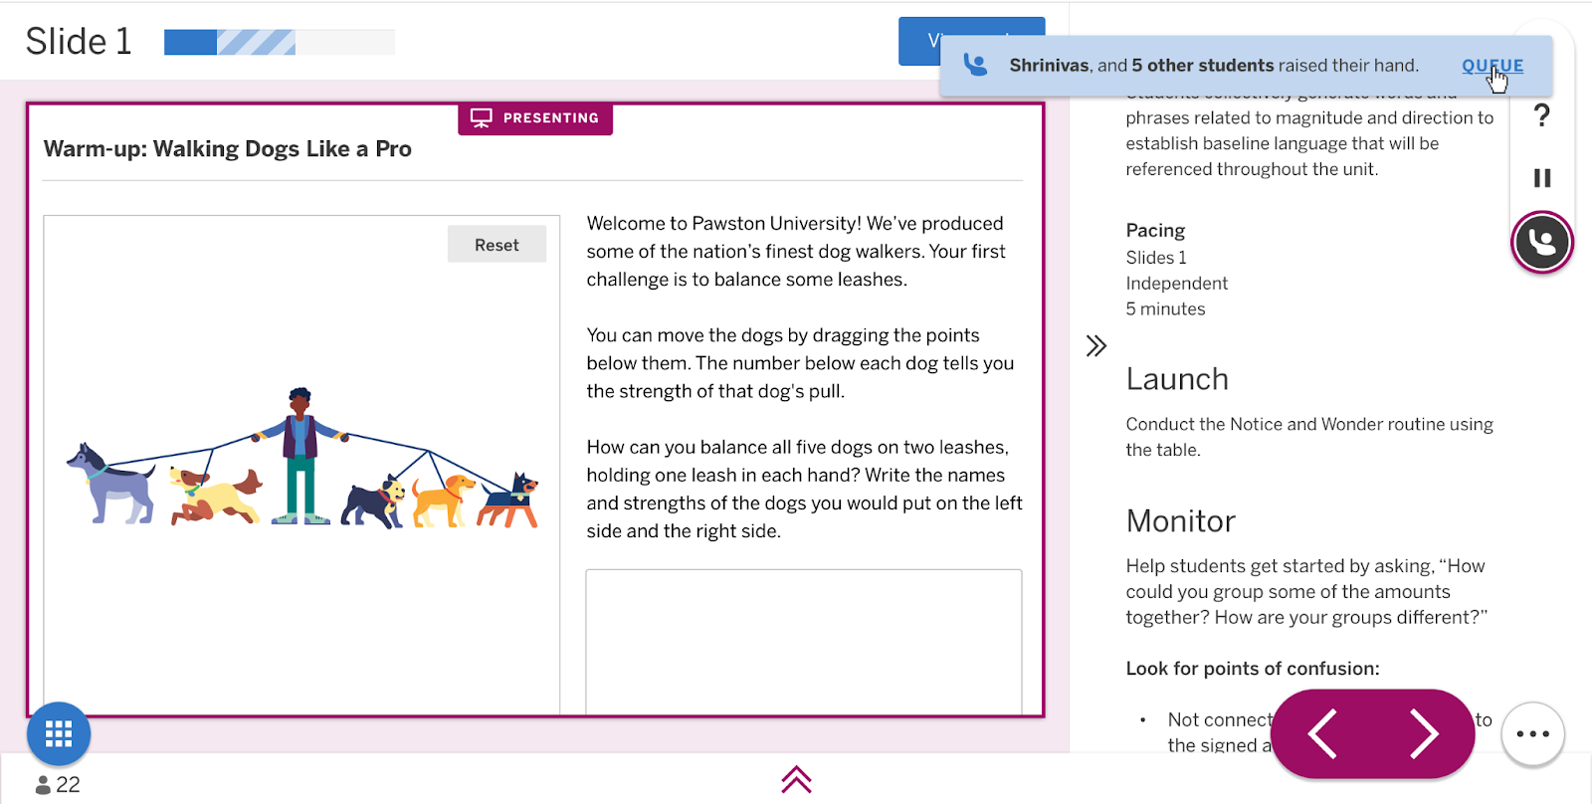Open the slide grid overview button

[59, 733]
